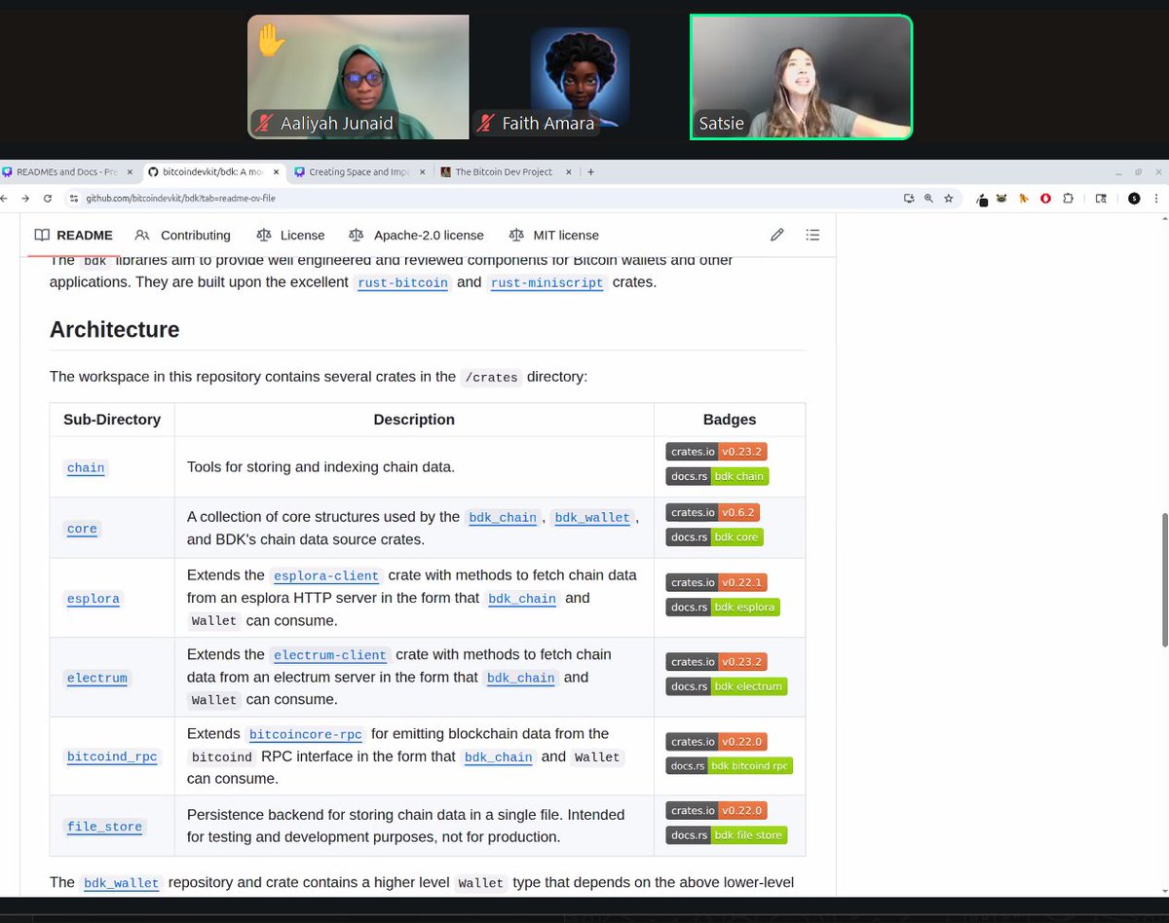Open the electrum-client crate link
Image resolution: width=1169 pixels, height=923 pixels.
click(330, 655)
